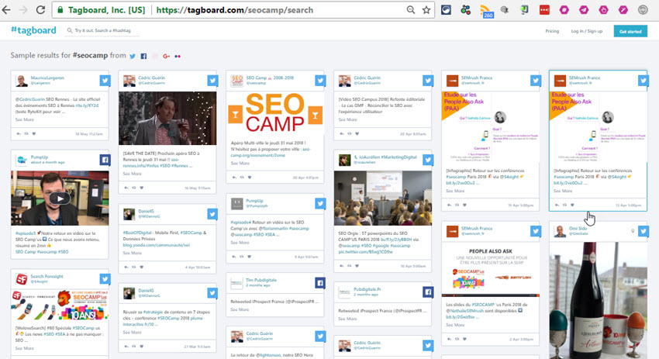Open the SEO CAMP logo image
The image size is (659, 359).
tap(275, 113)
